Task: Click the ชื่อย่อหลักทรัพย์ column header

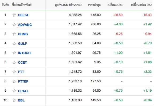Action: pyautogui.click(x=22, y=5)
